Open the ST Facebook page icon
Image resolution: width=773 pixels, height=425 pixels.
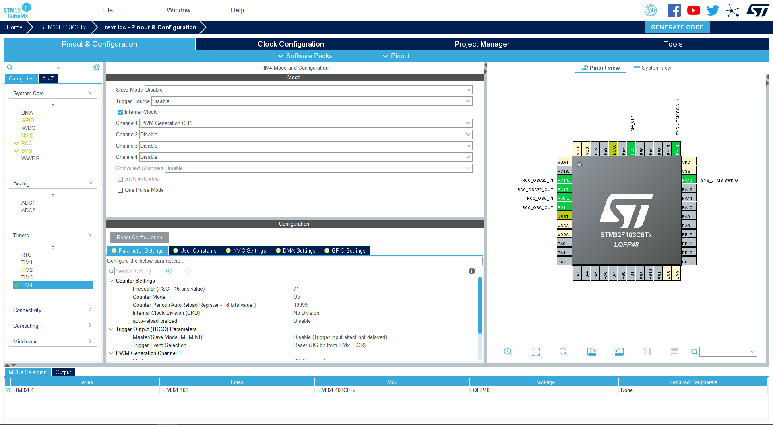pyautogui.click(x=674, y=10)
